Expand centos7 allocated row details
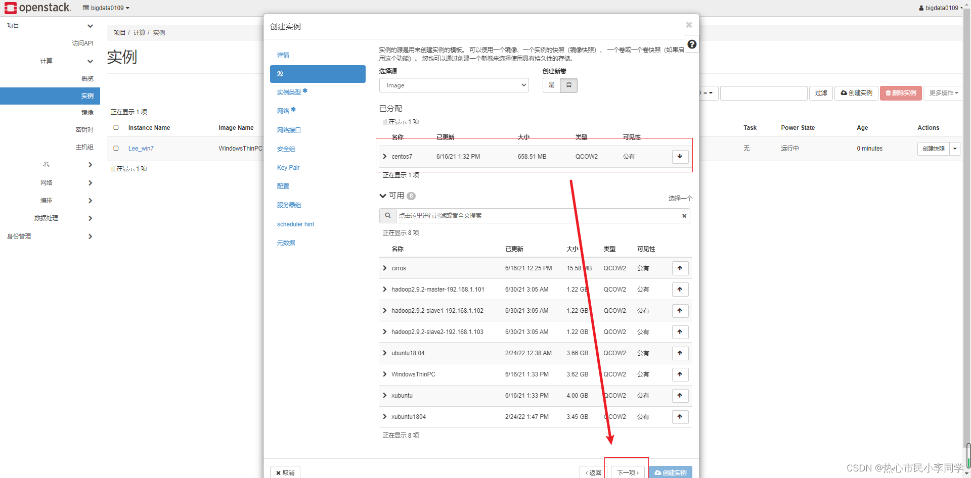Image resolution: width=971 pixels, height=478 pixels. pyautogui.click(x=385, y=157)
